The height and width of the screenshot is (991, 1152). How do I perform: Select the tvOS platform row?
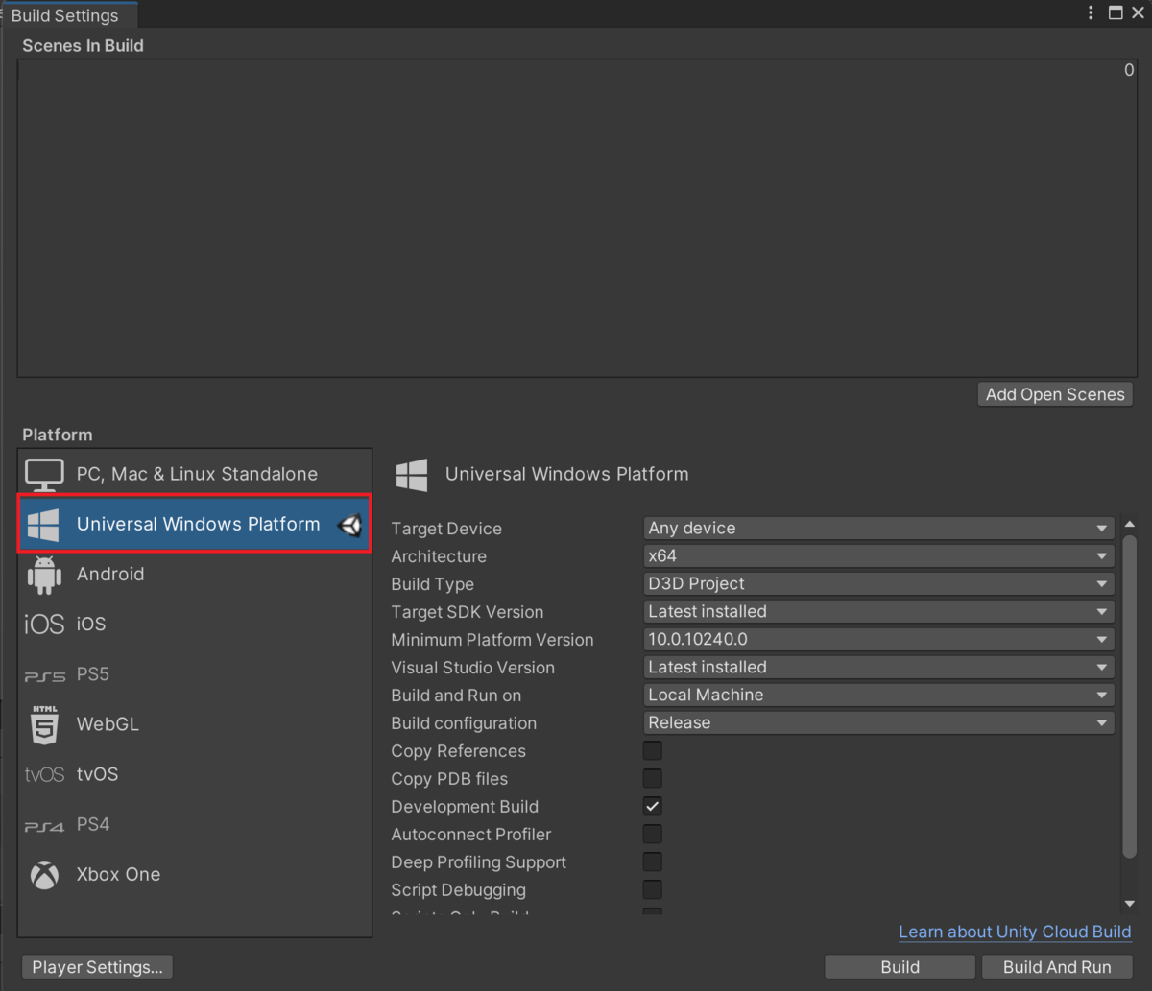(195, 775)
